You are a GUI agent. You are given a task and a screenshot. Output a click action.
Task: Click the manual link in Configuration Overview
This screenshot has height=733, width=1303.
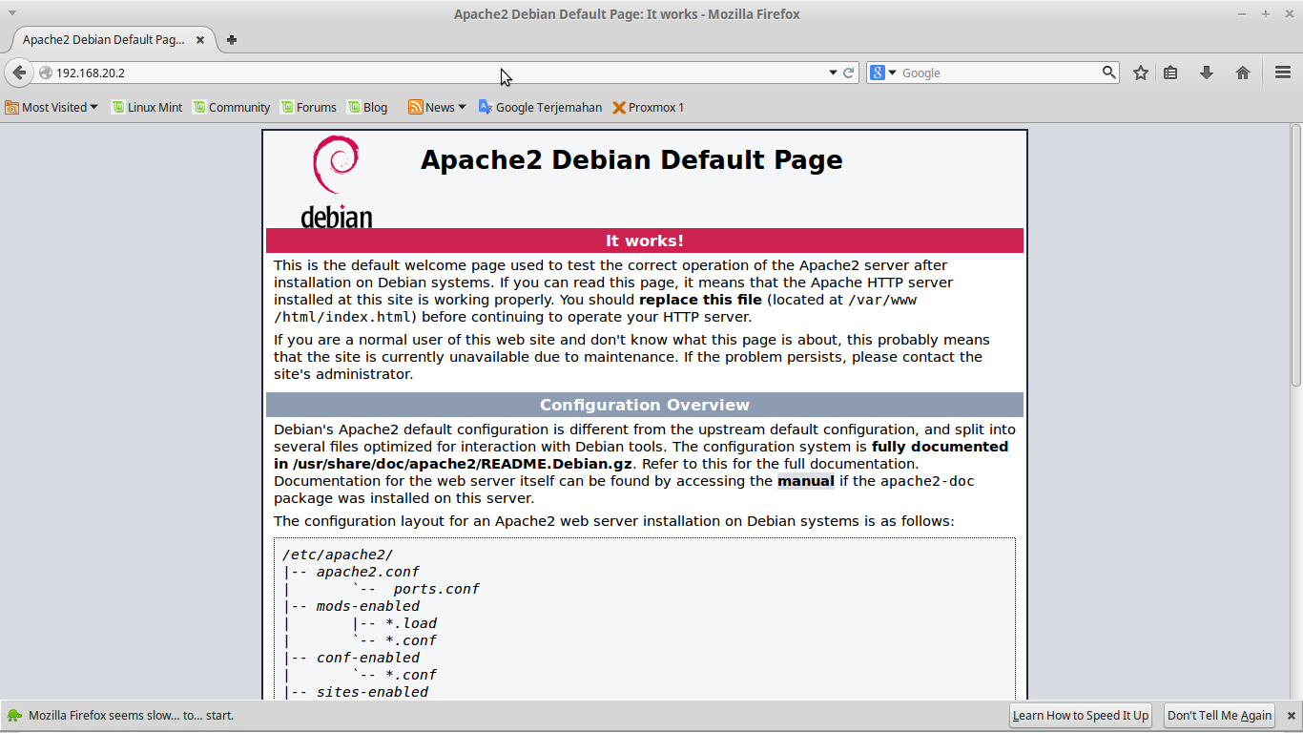(x=806, y=481)
